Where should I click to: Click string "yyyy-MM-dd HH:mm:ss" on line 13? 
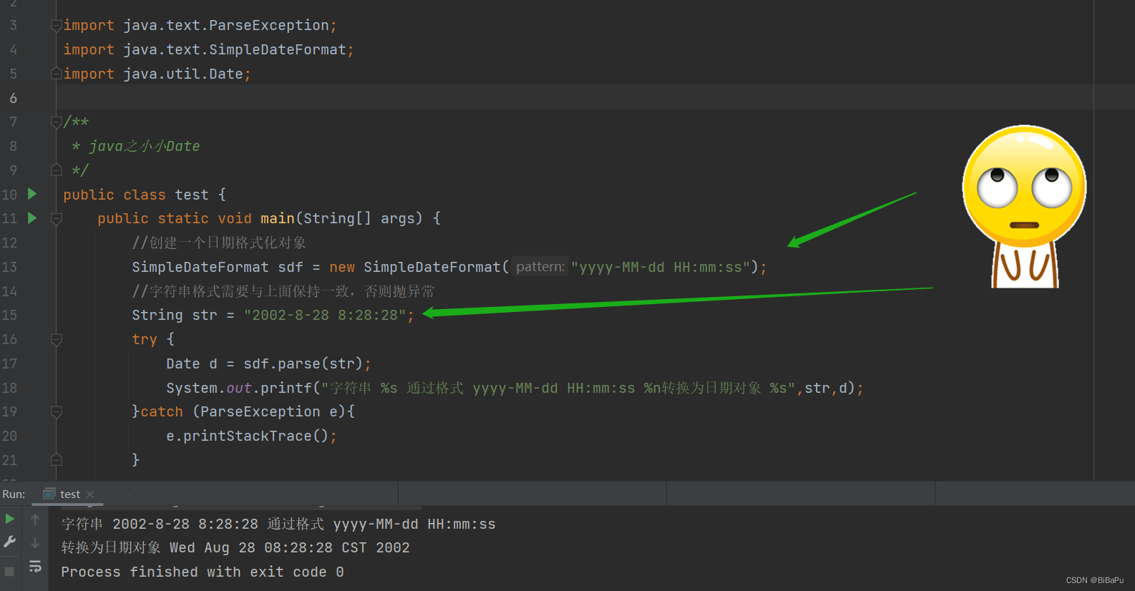661,267
